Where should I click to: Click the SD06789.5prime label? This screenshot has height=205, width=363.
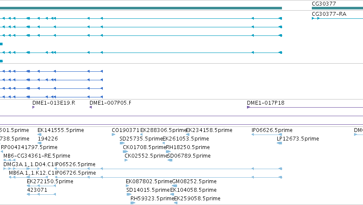[189, 156]
